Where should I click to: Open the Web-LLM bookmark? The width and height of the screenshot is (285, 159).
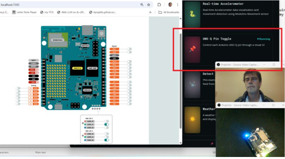pyautogui.click(x=71, y=12)
